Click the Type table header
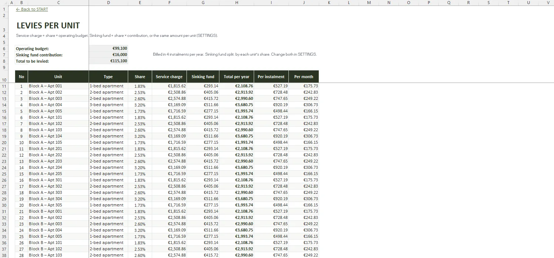This screenshot has height=258, width=554. click(108, 77)
